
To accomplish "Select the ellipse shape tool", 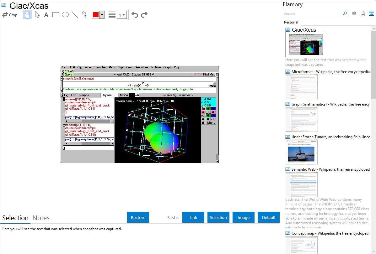I will tap(65, 15).
